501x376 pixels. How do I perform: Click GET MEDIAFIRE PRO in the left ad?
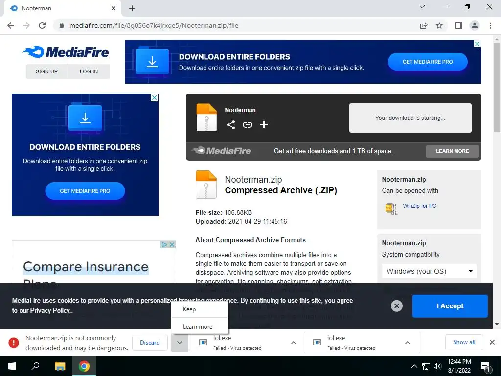85,191
